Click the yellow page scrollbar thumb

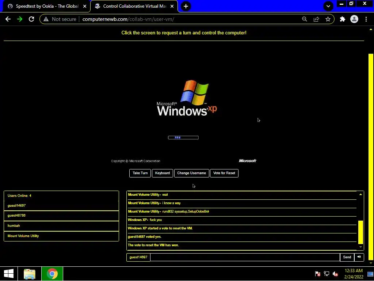point(371,157)
